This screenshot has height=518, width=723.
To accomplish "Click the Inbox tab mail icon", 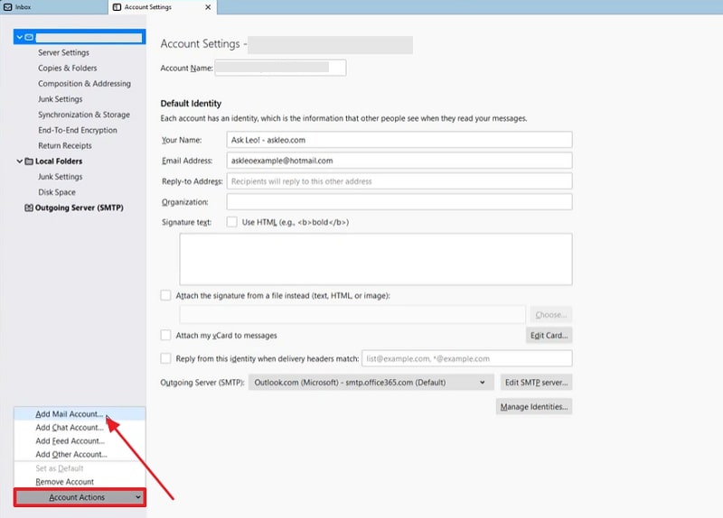I will 8,7.
